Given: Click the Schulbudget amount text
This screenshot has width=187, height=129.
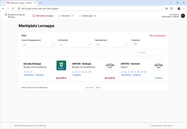Looking at the screenshot, I should [x=170, y=17].
